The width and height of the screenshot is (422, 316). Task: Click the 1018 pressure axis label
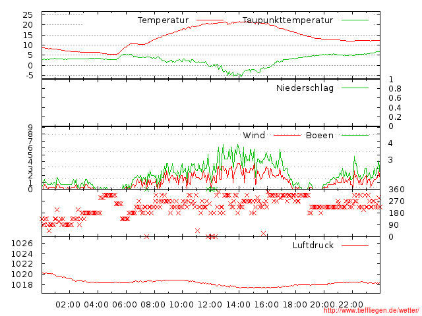[x=22, y=284]
